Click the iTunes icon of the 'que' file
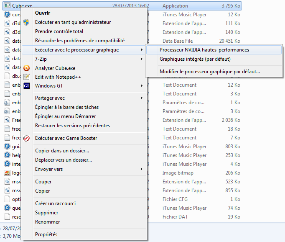285x242 pixels. 7,208
